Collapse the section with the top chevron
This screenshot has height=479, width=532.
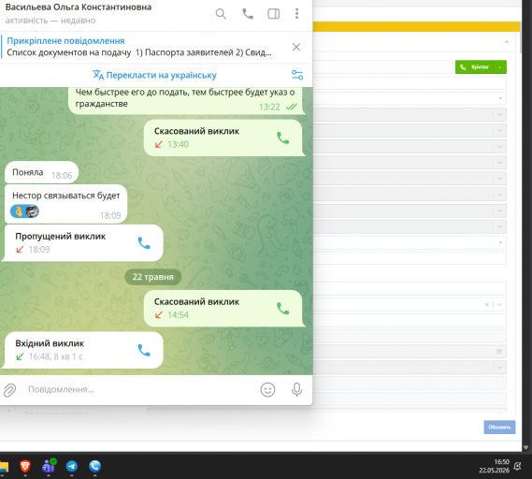click(x=507, y=42)
